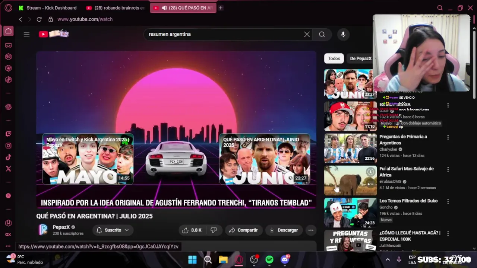Select the De PepazX filter chip
The width and height of the screenshot is (477, 268).
[360, 58]
